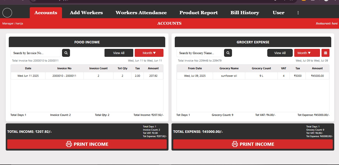Click View All in Food Income
Viewport: 339px width, 165px height.
click(118, 53)
